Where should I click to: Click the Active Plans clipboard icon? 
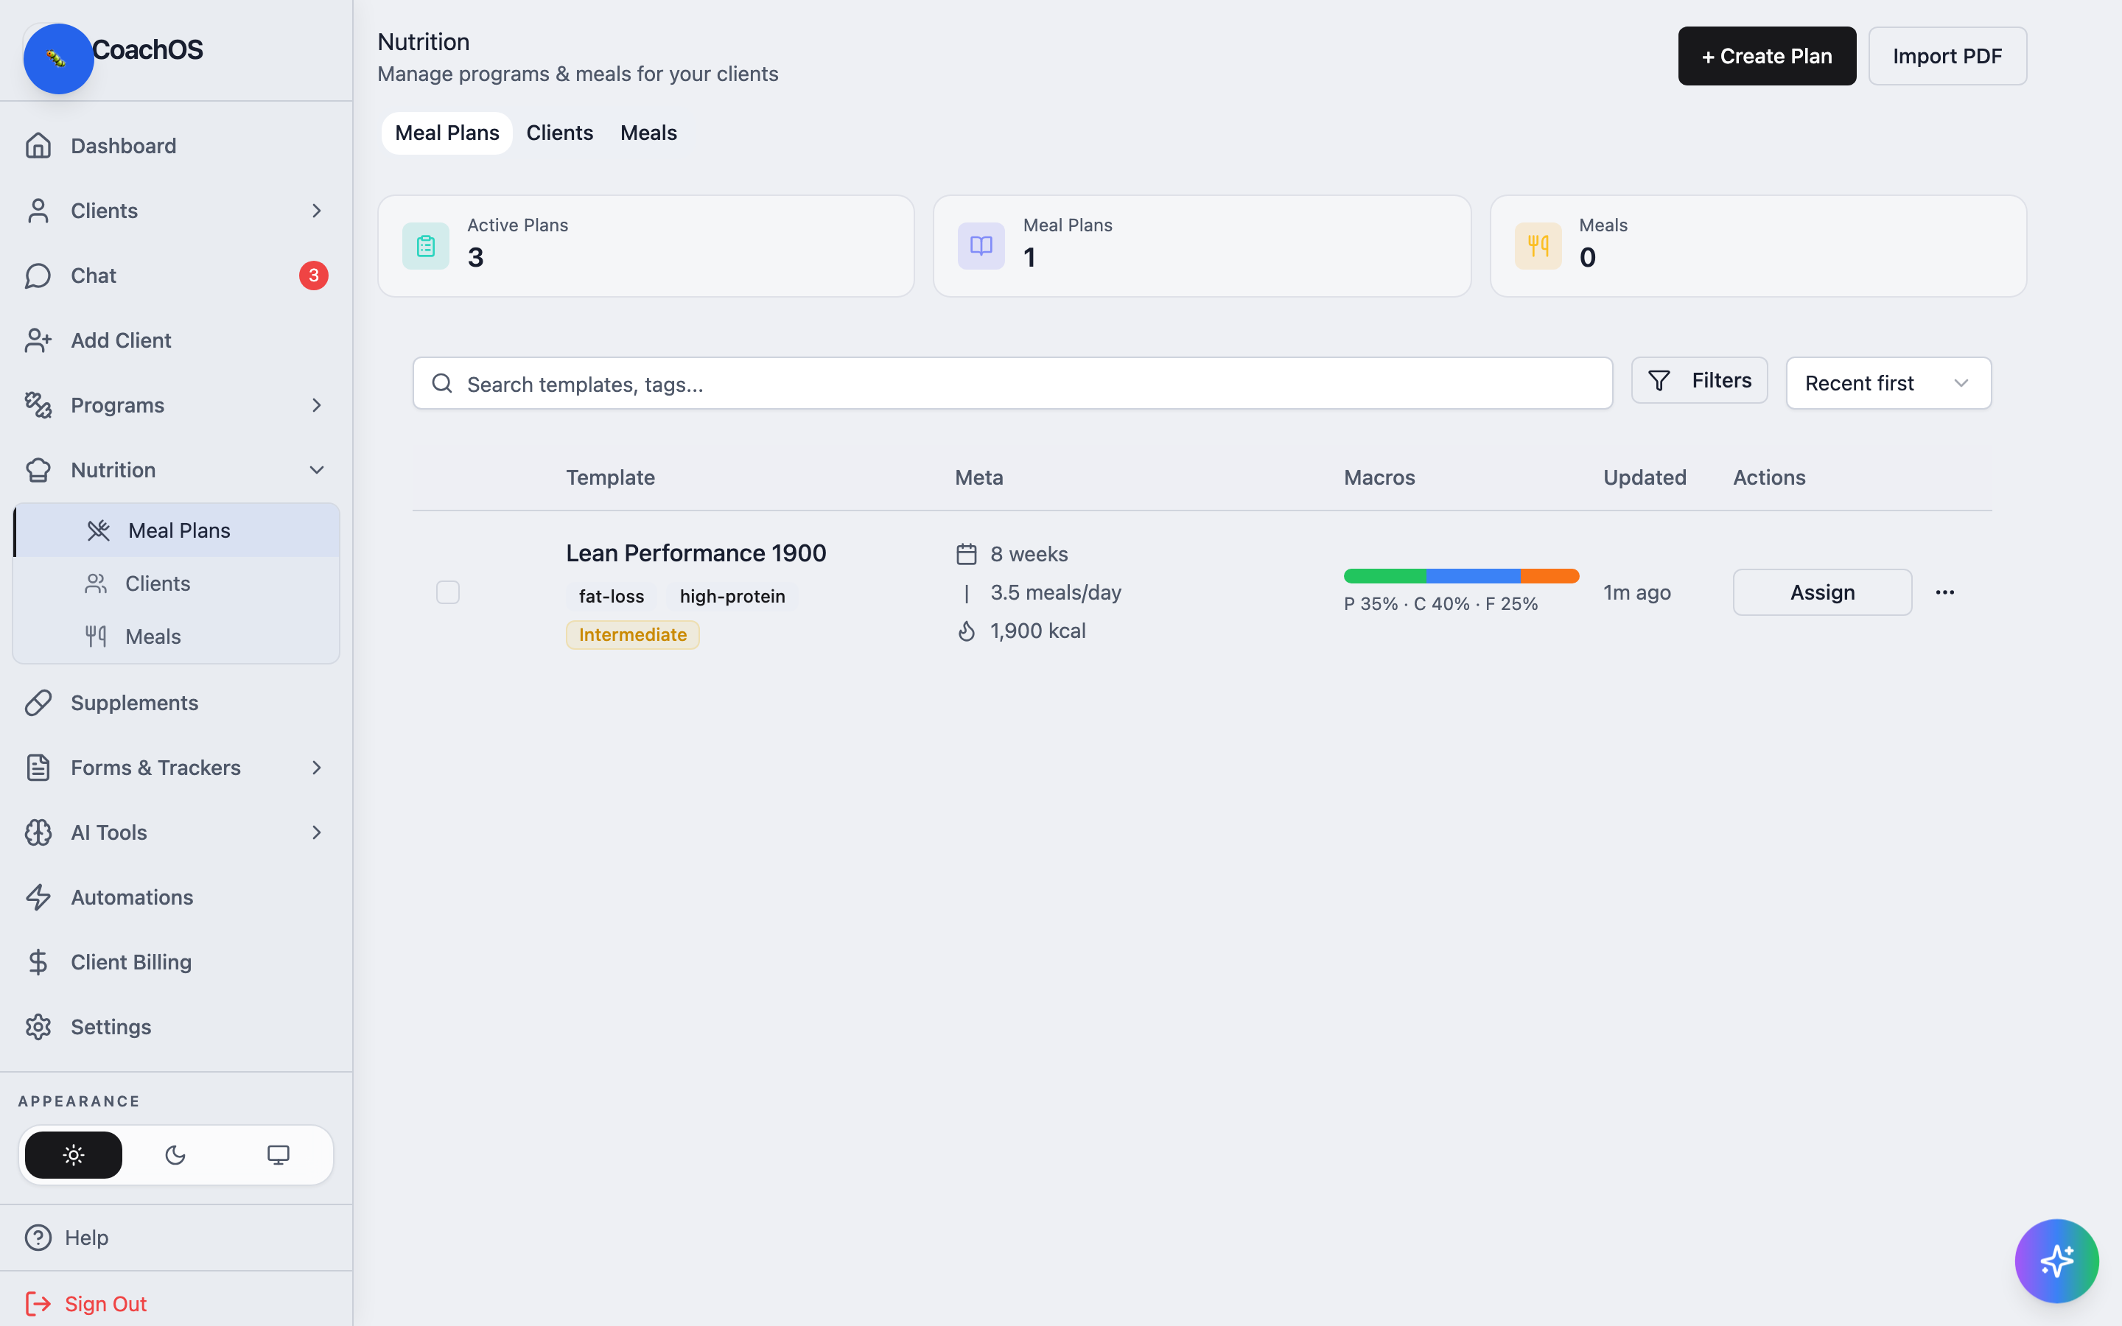click(425, 245)
